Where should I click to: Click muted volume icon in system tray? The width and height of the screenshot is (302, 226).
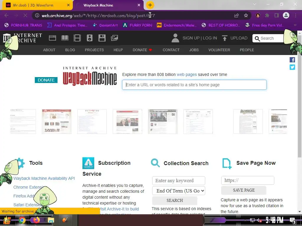click(x=259, y=220)
